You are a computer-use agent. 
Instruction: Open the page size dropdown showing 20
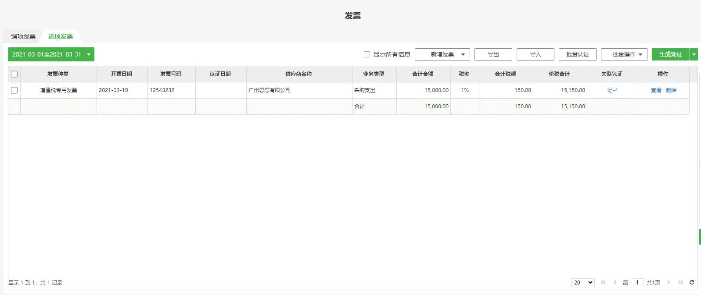tap(583, 282)
